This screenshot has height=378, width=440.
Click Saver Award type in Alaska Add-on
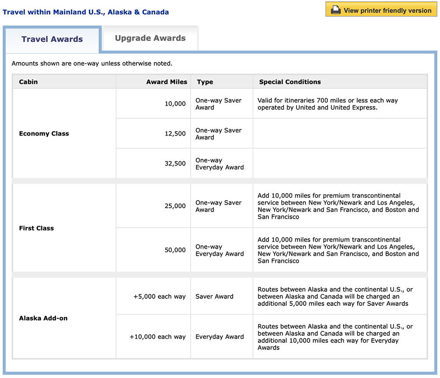tap(214, 296)
